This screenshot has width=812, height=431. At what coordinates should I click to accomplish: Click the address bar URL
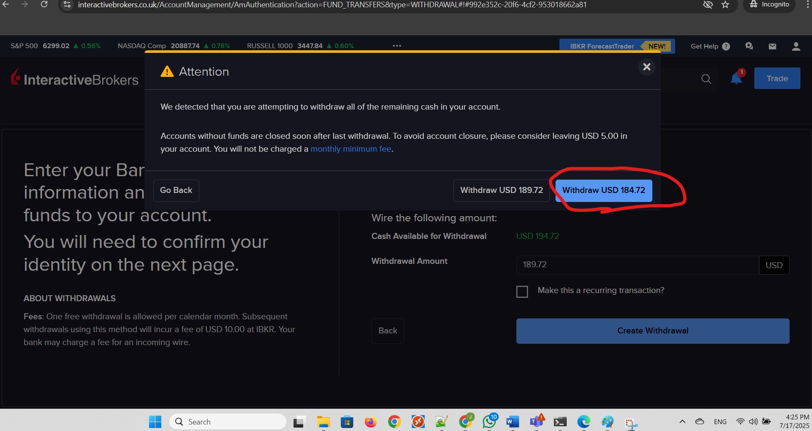[x=332, y=5]
